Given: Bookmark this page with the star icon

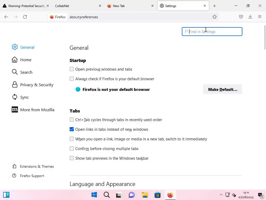Looking at the screenshot, I should pyautogui.click(x=214, y=17).
